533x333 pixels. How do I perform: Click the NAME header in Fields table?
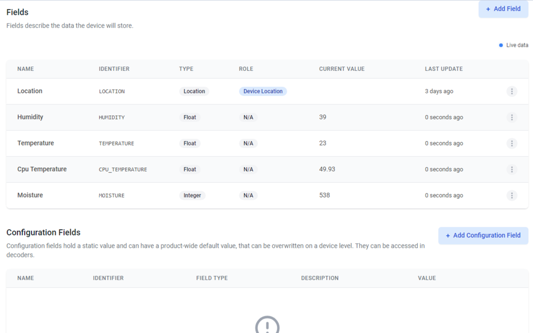coord(26,69)
